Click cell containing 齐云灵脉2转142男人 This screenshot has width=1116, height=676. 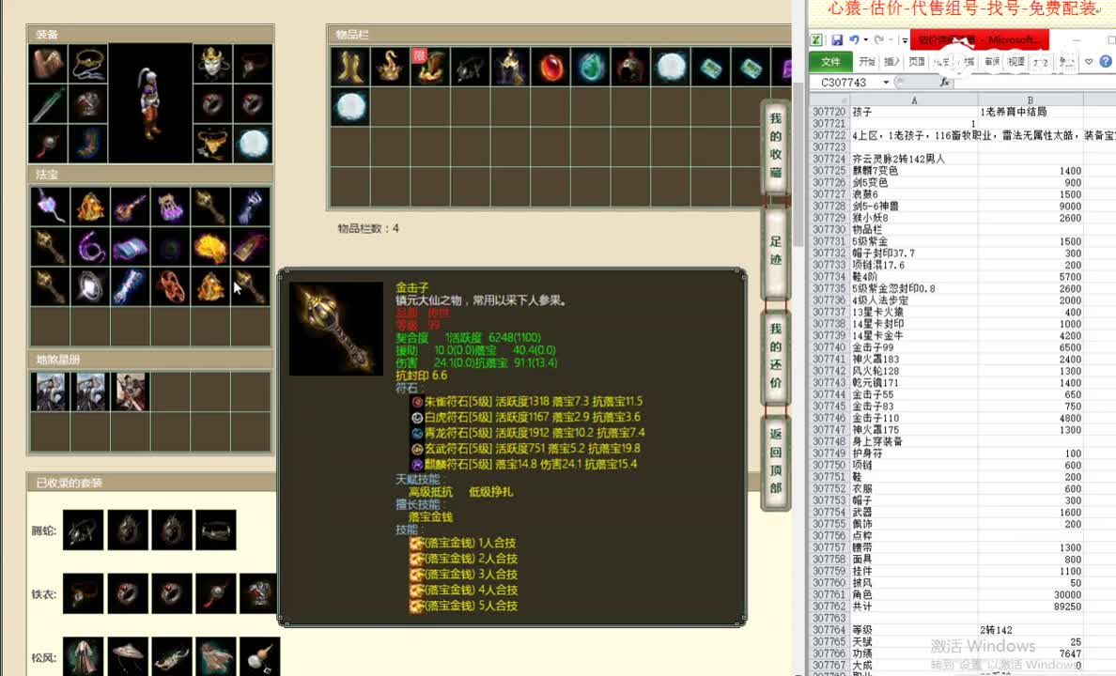[x=914, y=159]
